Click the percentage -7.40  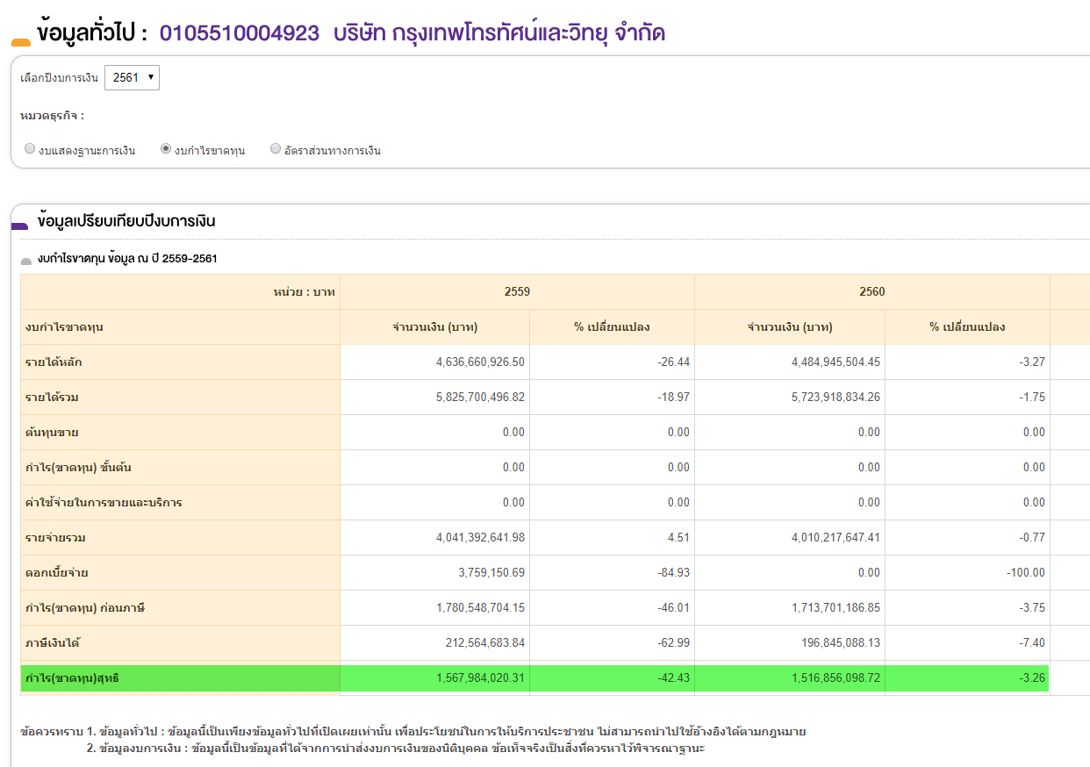click(1031, 643)
